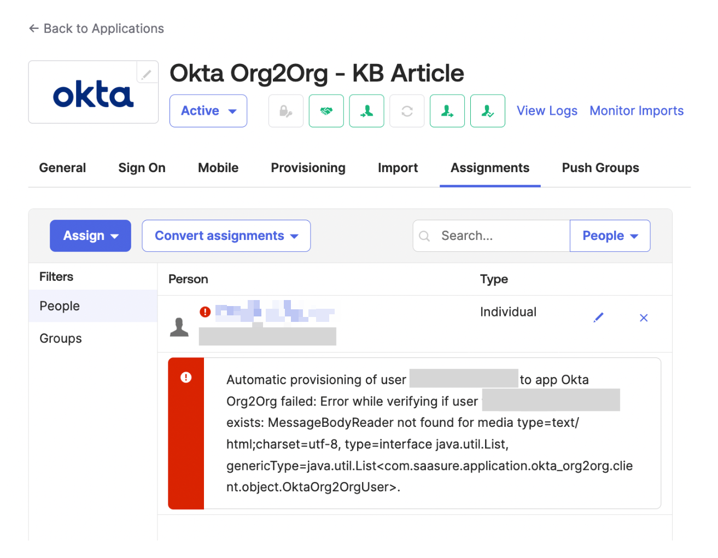Open the Mobile tab
Viewport: 718px width, 558px height.
(x=218, y=168)
